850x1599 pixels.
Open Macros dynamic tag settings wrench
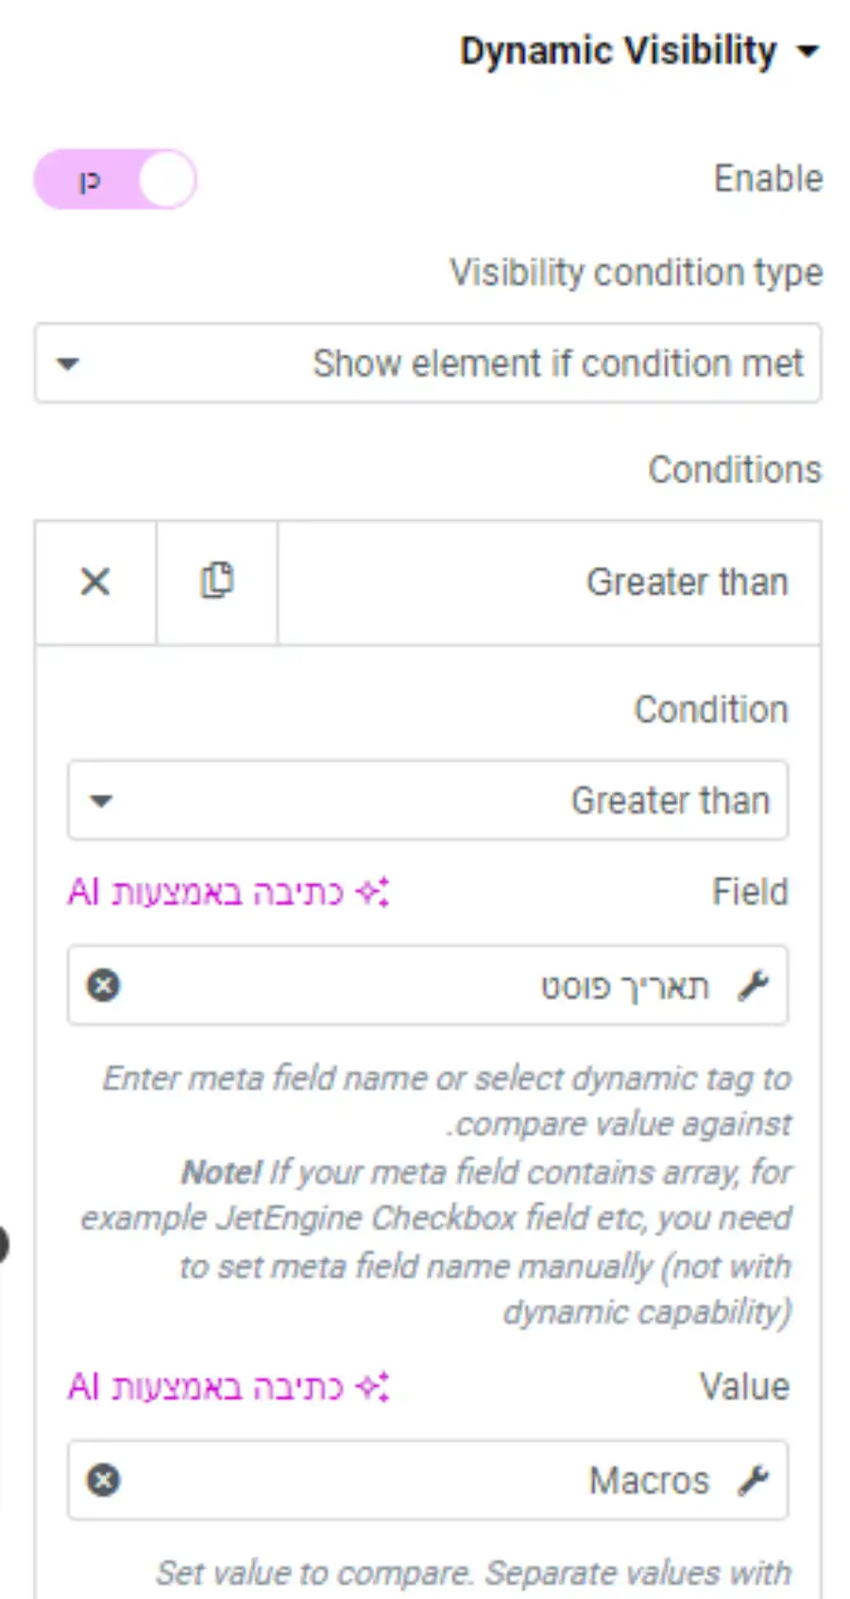coord(754,1481)
